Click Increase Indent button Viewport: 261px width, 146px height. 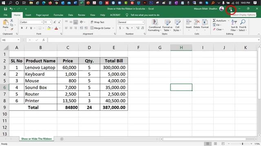86,28
